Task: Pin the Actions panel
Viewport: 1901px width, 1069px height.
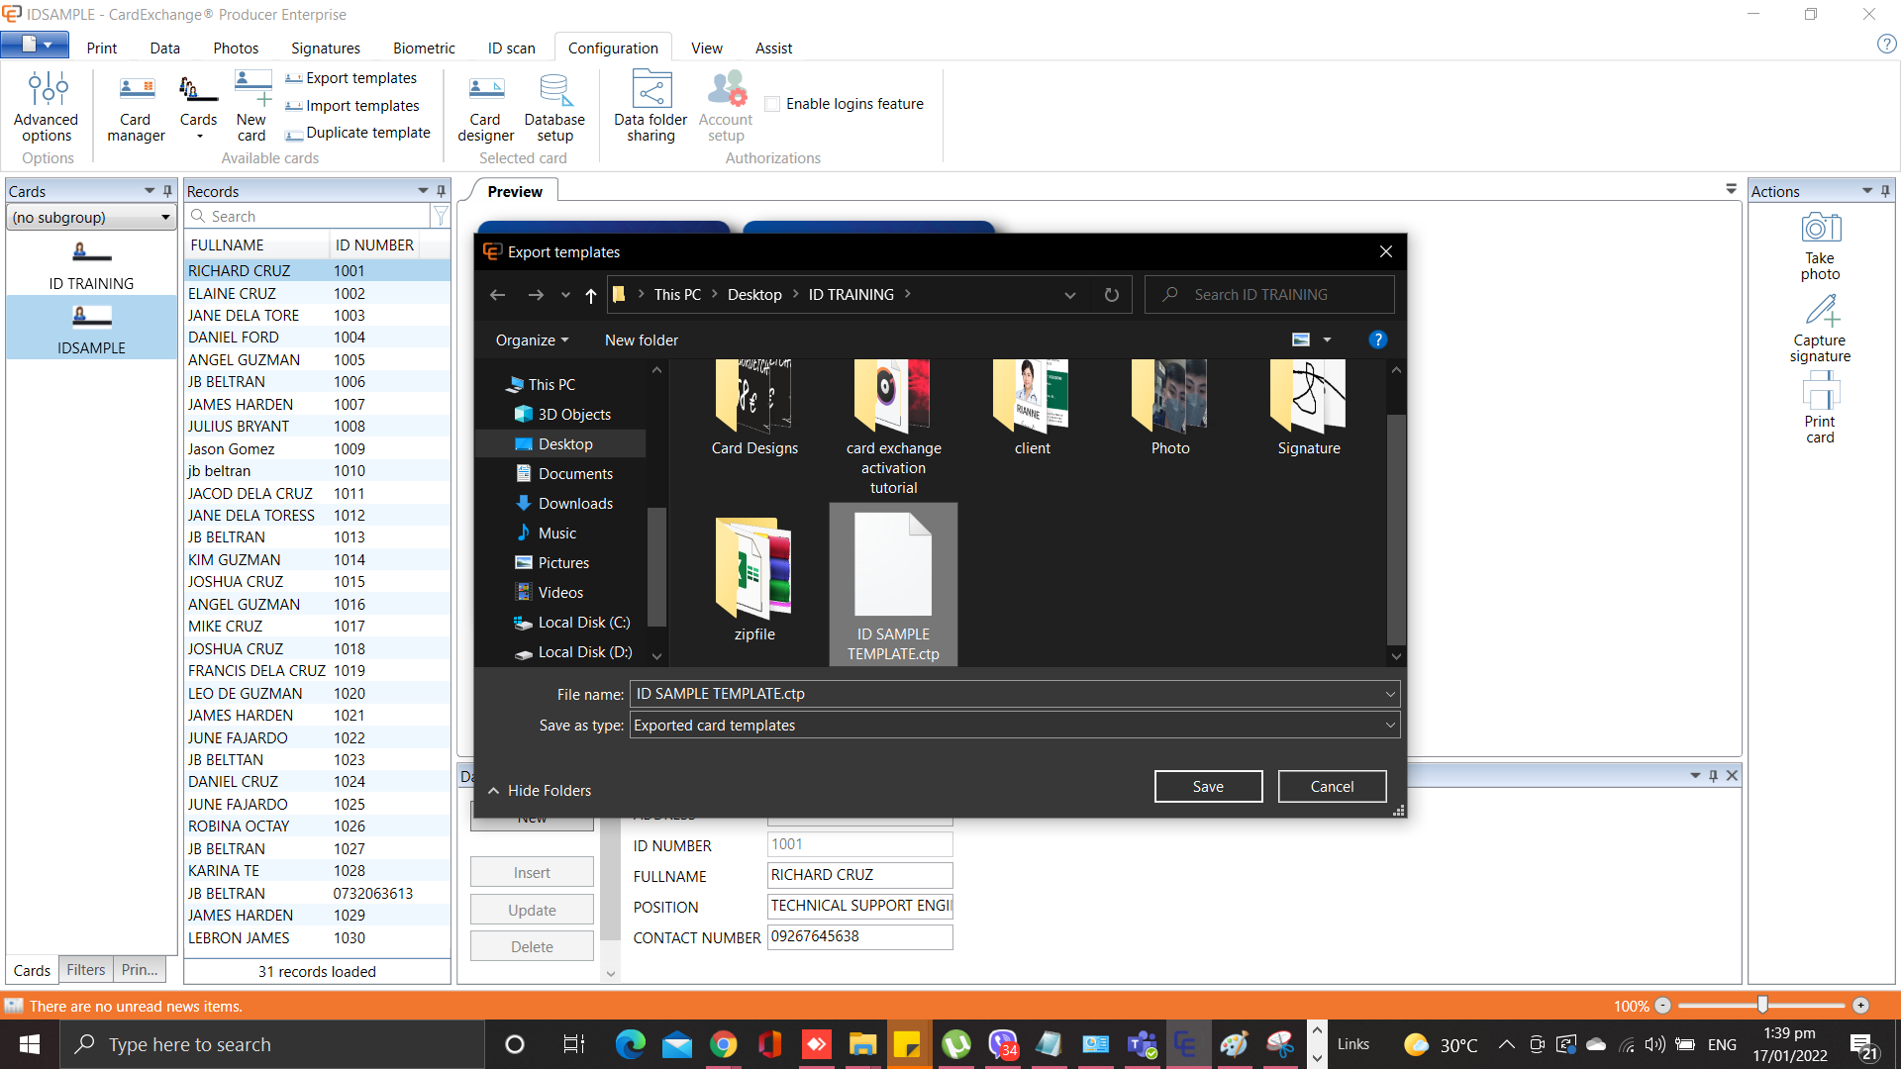Action: (x=1885, y=191)
